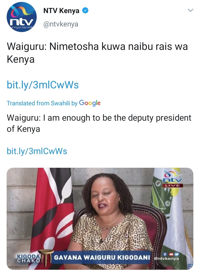
Task: Click the @ntvkenya text in video overlay
Action: [x=166, y=259]
